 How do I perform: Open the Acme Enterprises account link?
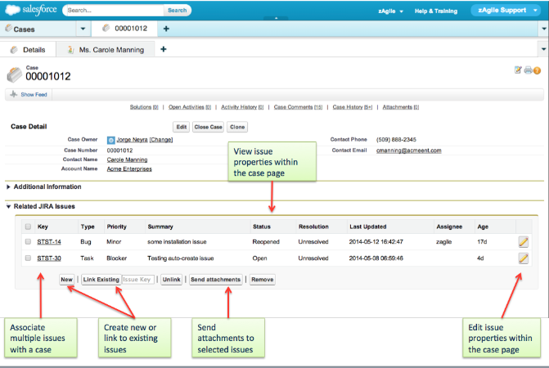pyautogui.click(x=129, y=169)
